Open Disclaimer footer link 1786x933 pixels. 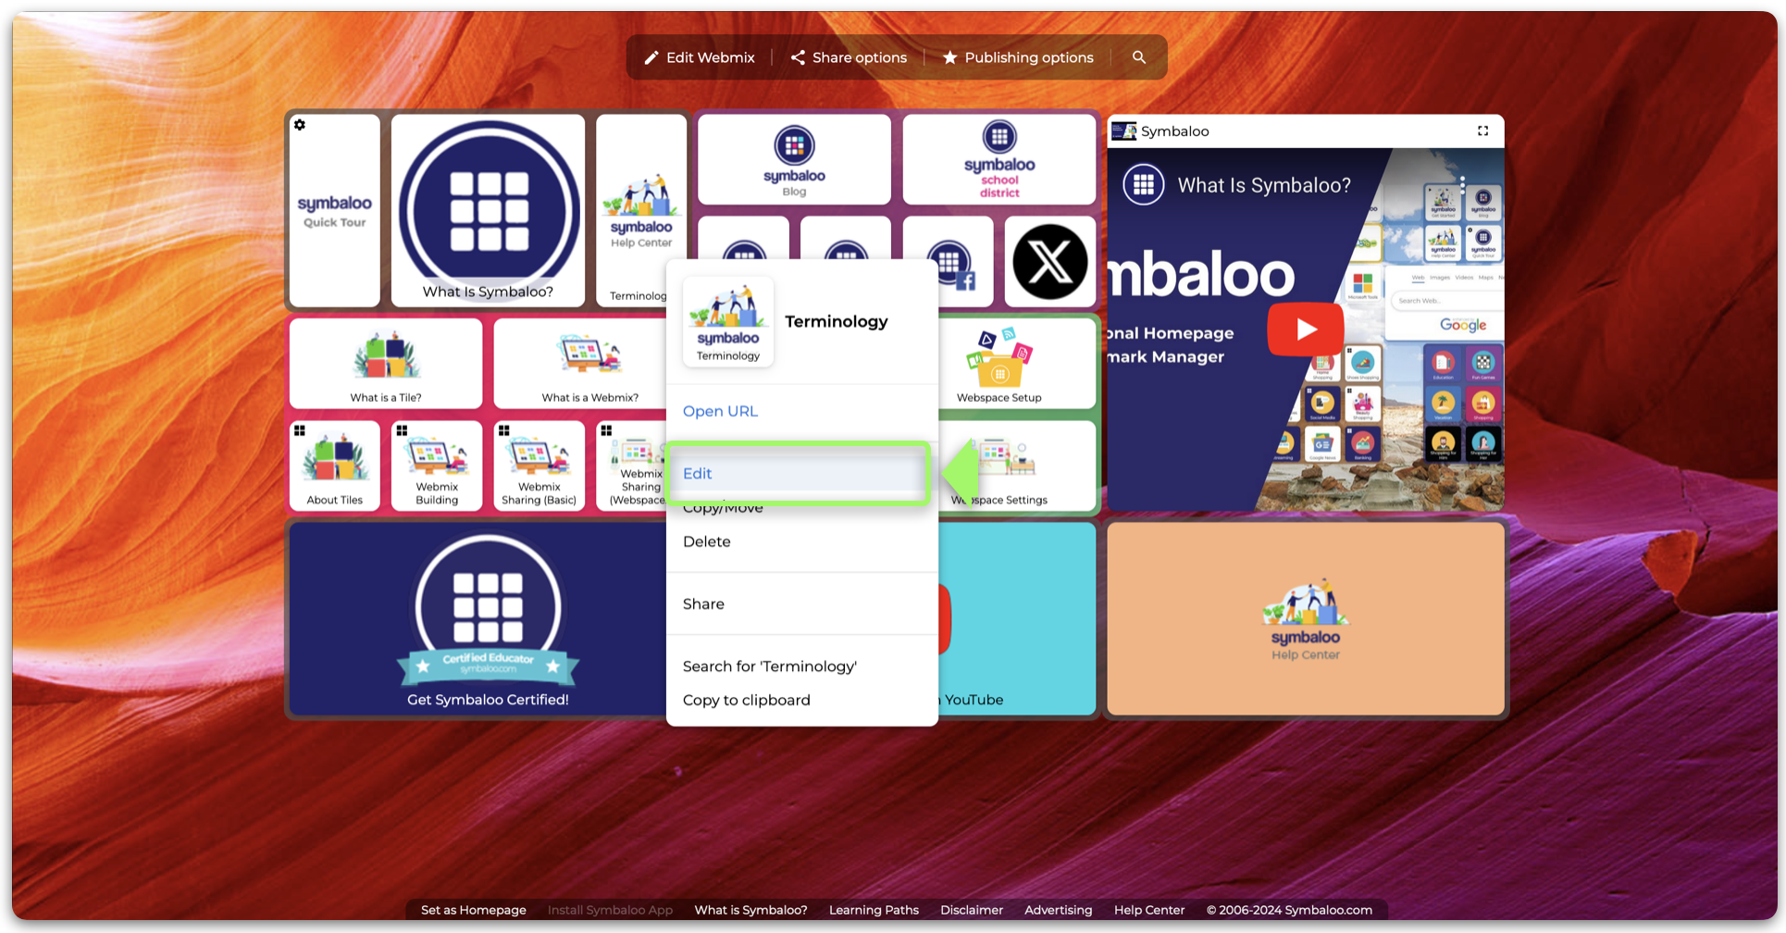coord(972,910)
